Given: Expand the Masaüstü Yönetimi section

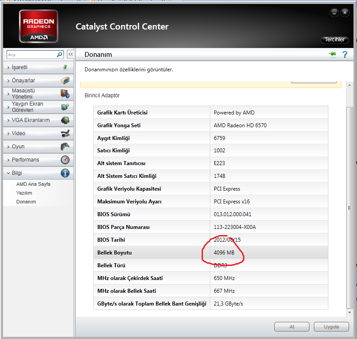Looking at the screenshot, I should tap(38, 94).
